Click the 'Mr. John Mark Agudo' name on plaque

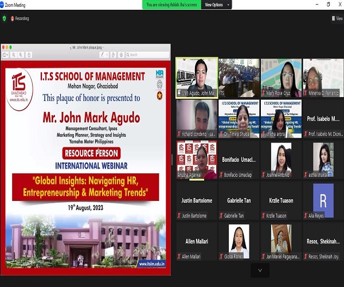tap(91, 118)
